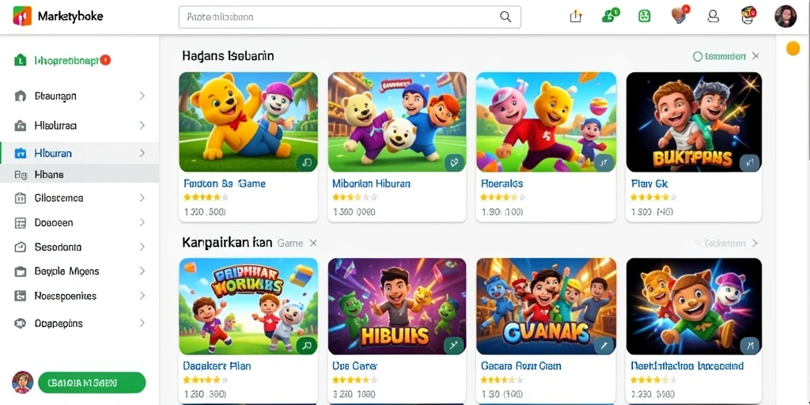Expand the Sesedonta sidebar arrow
Screen dimensions: 810x405
click(142, 247)
